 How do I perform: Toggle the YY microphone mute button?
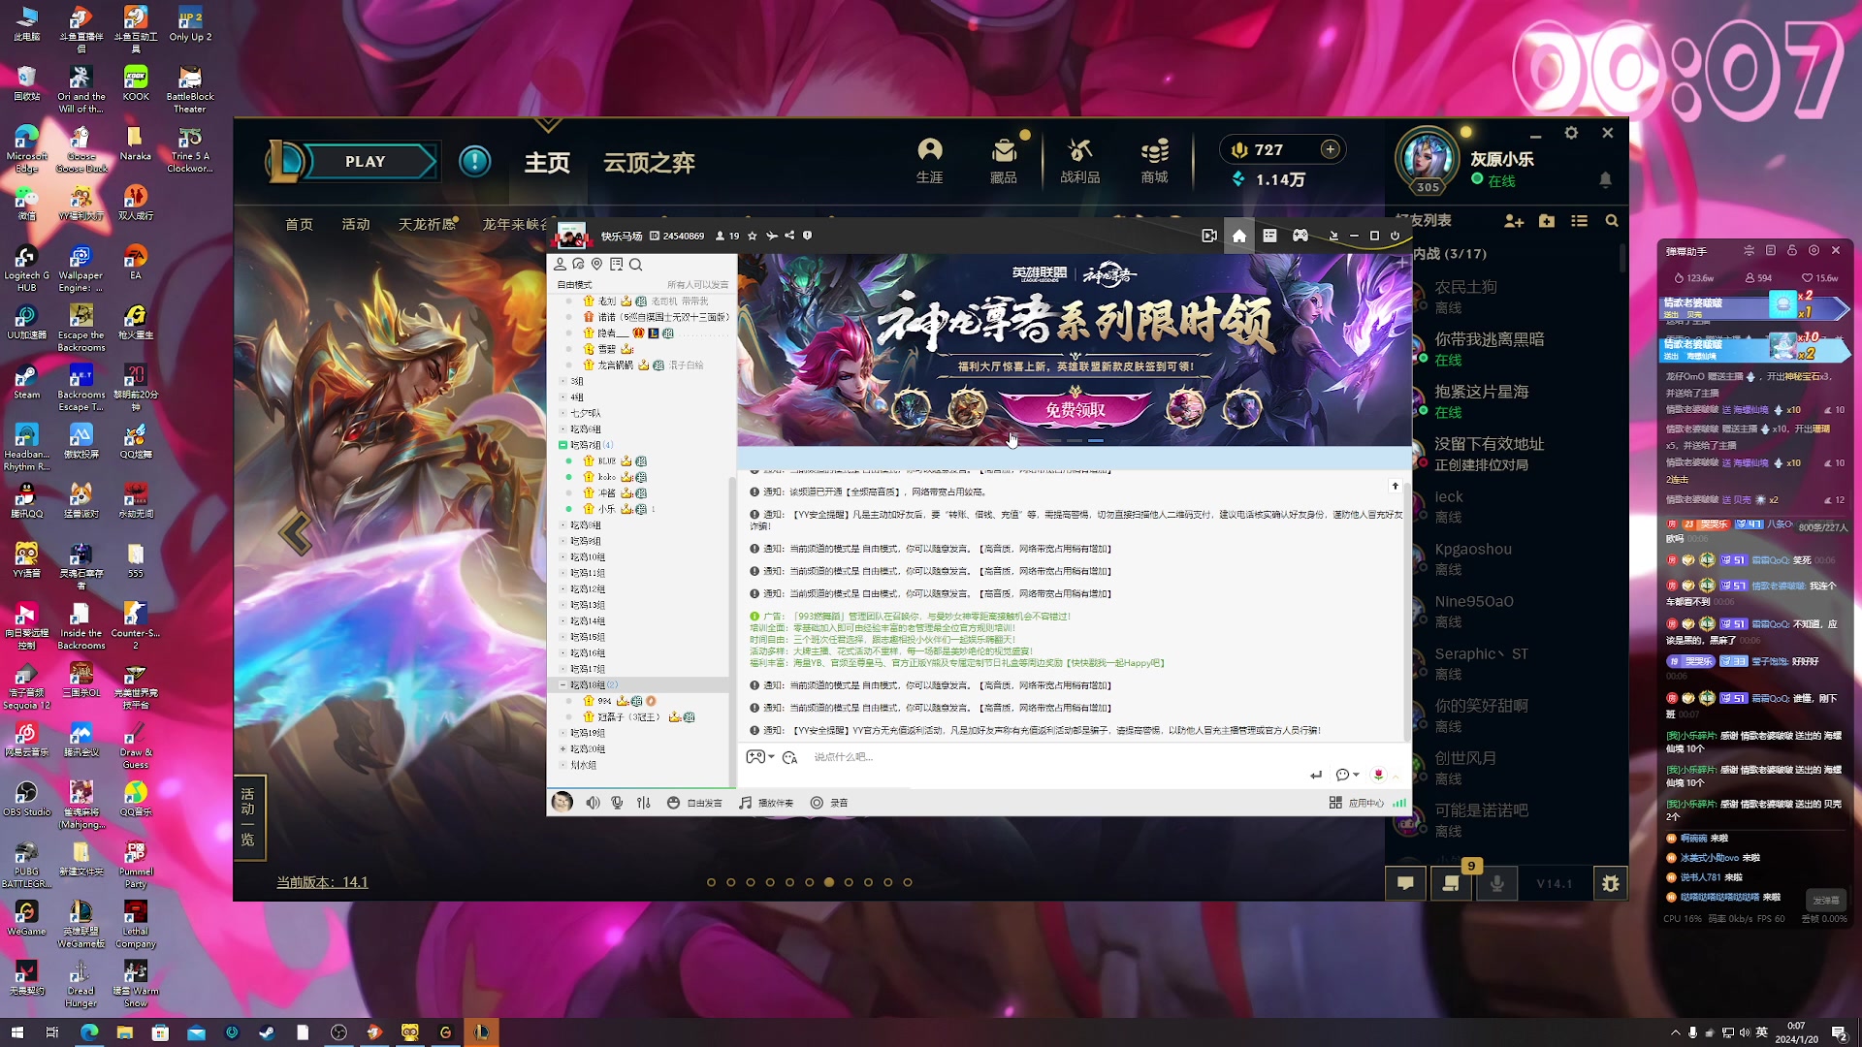click(x=617, y=803)
